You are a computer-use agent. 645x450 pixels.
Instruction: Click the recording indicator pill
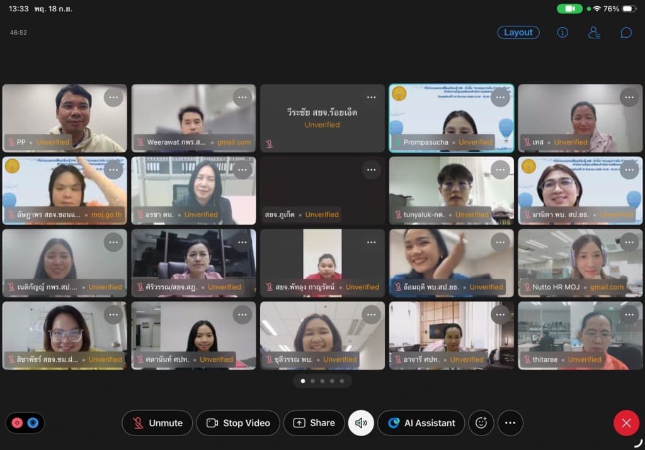click(25, 423)
